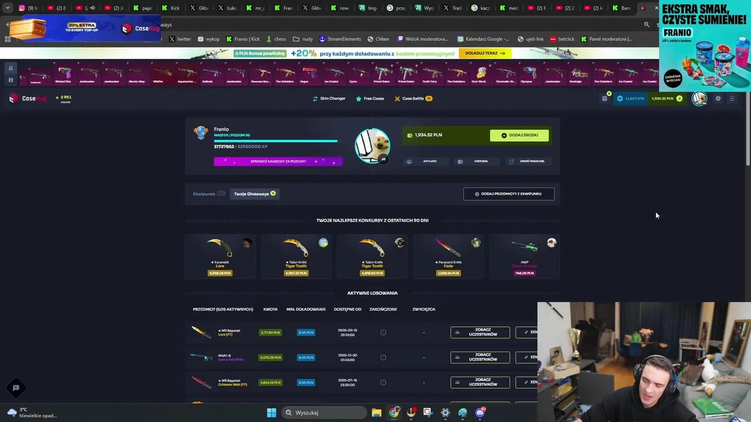Image resolution: width=751 pixels, height=422 pixels.
Task: Open Google Chrome from the Windows taskbar
Action: [394, 413]
